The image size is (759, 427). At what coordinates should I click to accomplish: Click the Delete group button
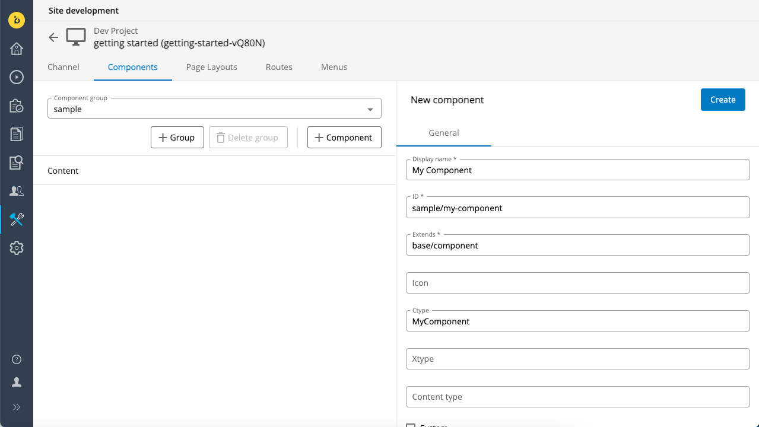click(x=248, y=138)
